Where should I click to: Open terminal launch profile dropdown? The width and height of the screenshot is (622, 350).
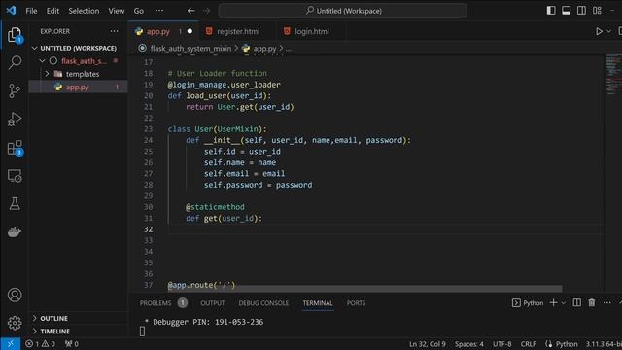coord(564,303)
